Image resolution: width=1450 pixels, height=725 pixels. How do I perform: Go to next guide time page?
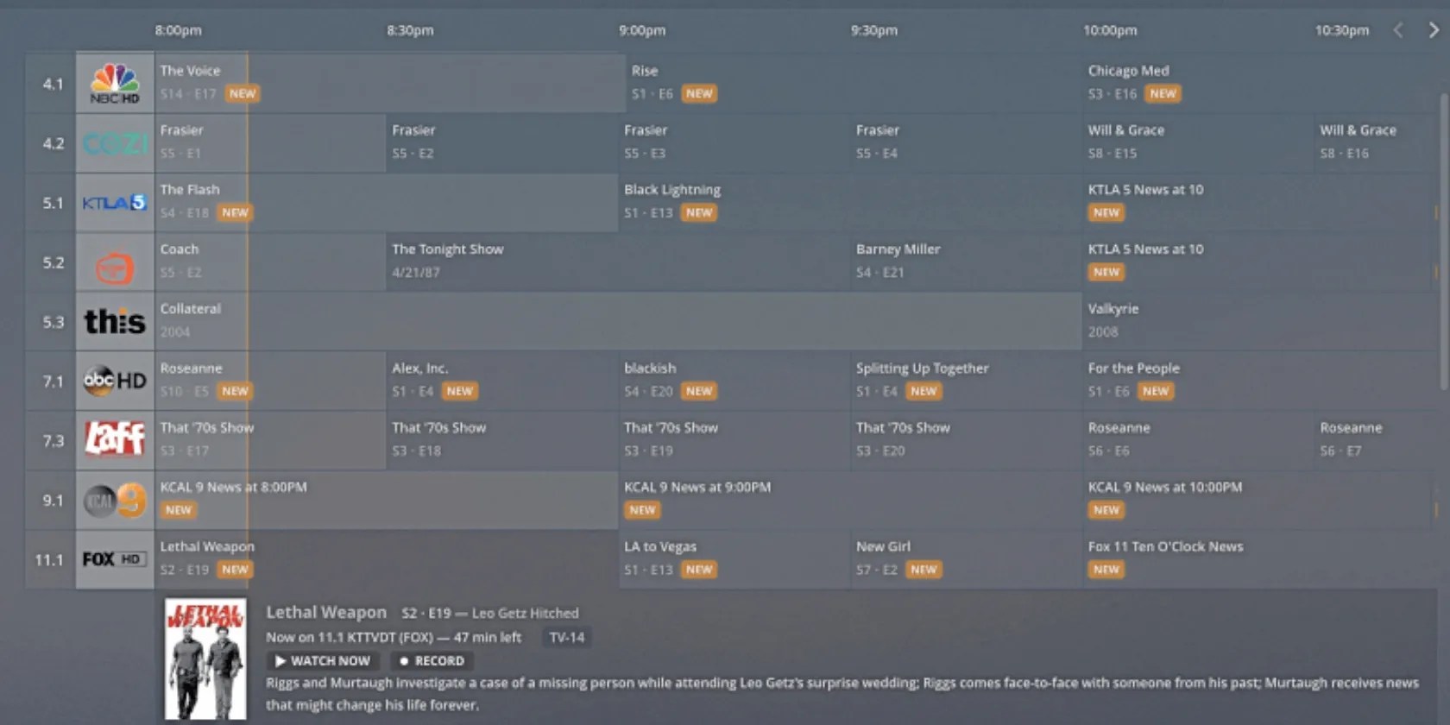1434,30
